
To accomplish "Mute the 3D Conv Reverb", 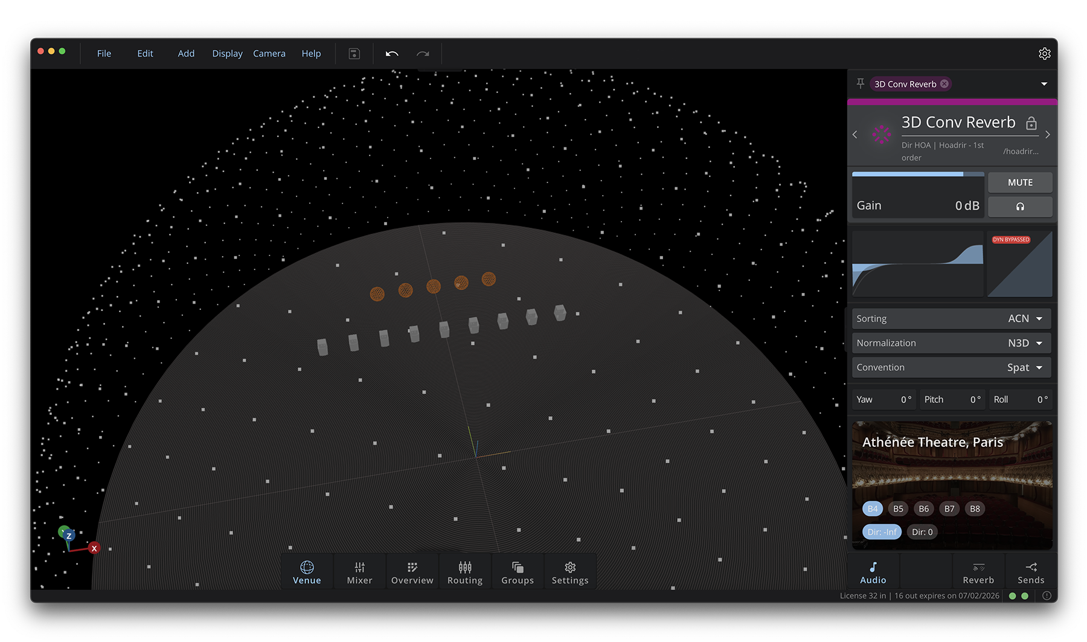I will click(1020, 182).
